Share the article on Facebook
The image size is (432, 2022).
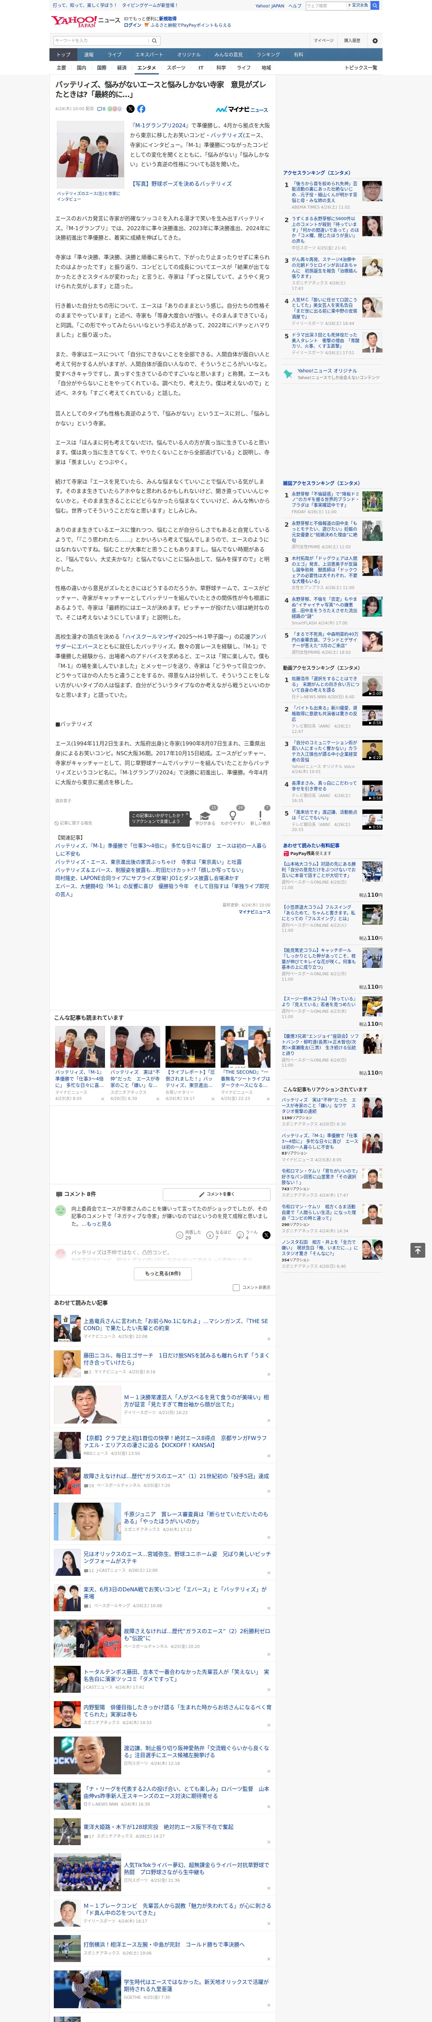141,109
